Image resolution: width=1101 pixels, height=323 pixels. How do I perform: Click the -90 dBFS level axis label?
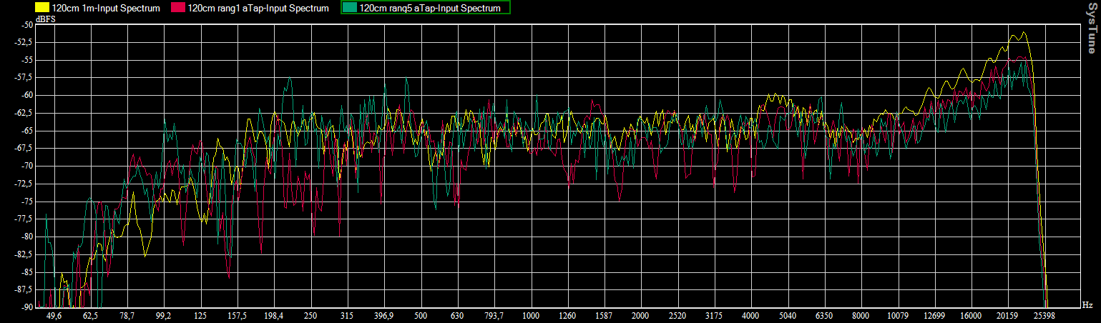(x=26, y=307)
